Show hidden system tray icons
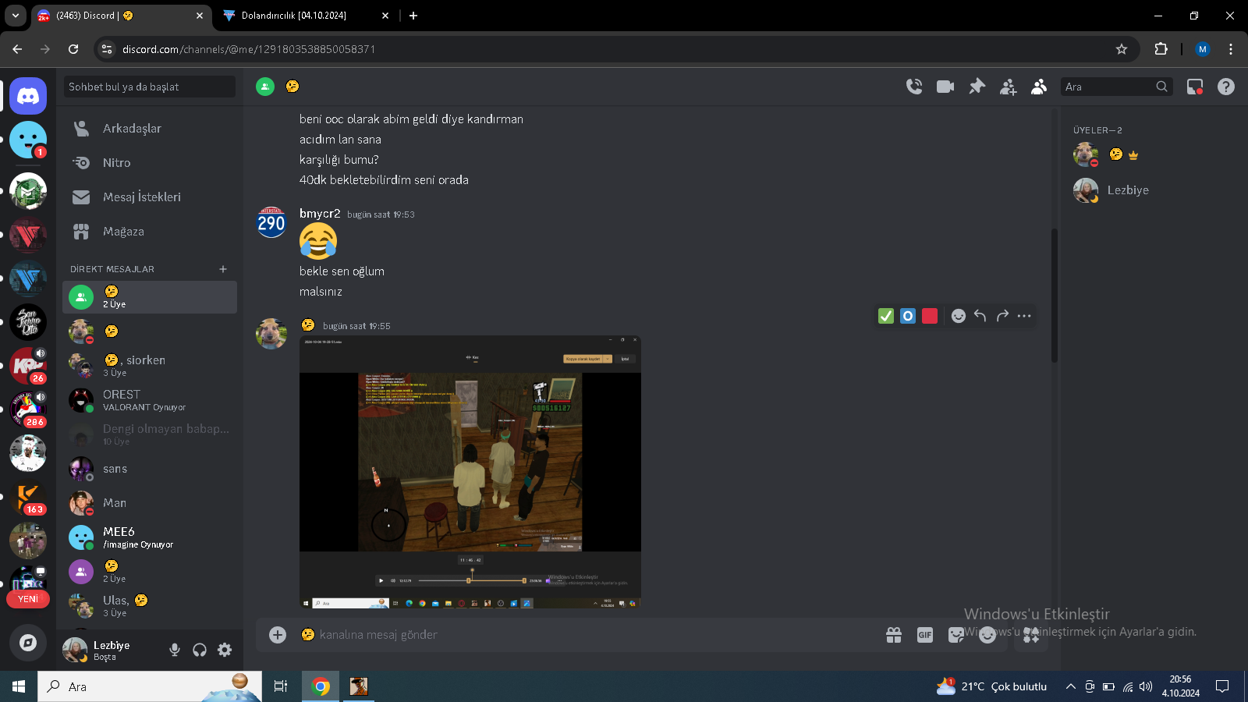The height and width of the screenshot is (702, 1248). pyautogui.click(x=1071, y=686)
